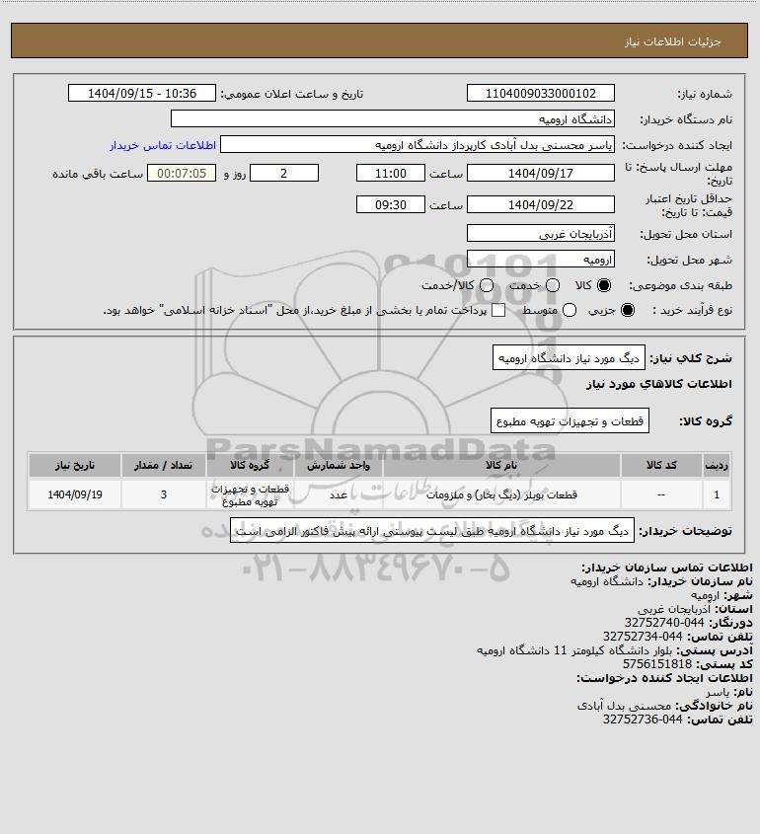Click the buyer organization field دانشگاه ارومیه
This screenshot has height=834, width=760.
(x=393, y=118)
